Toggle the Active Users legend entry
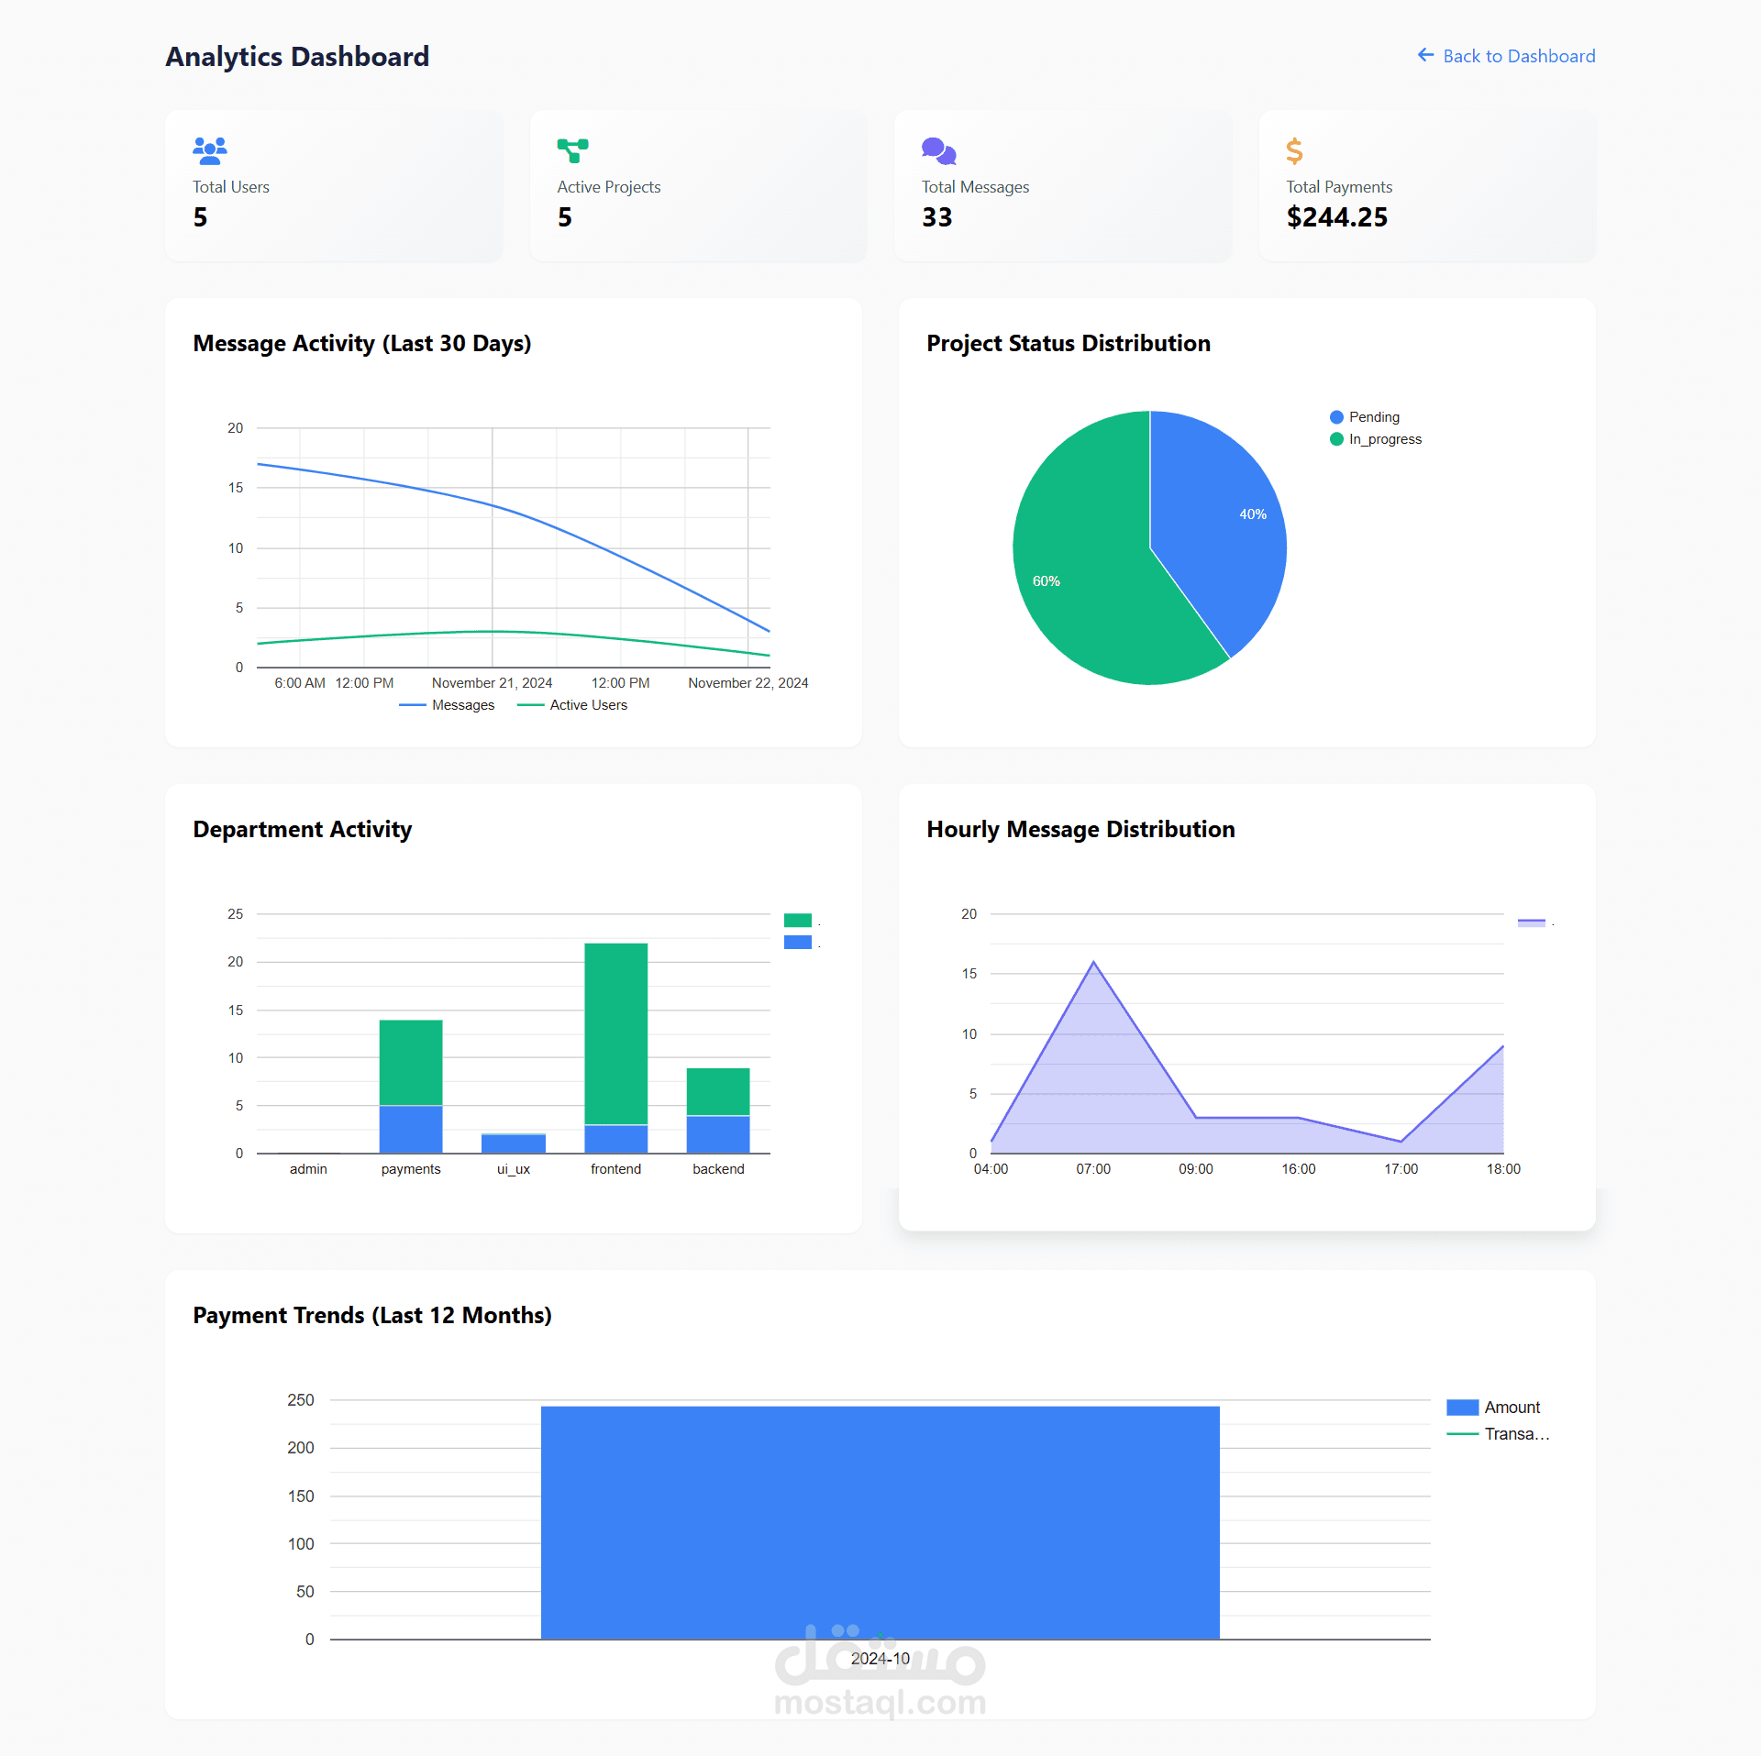Viewport: 1761px width, 1756px height. (587, 705)
